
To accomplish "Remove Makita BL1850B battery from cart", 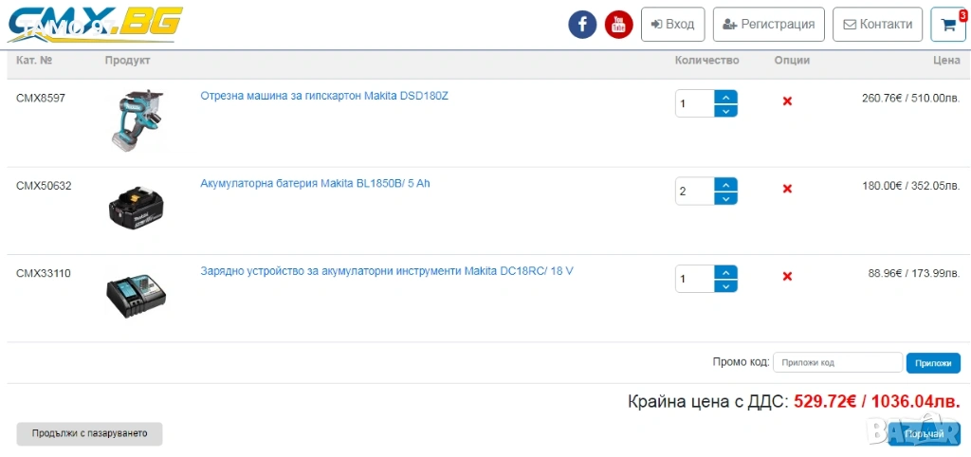I will click(x=787, y=189).
